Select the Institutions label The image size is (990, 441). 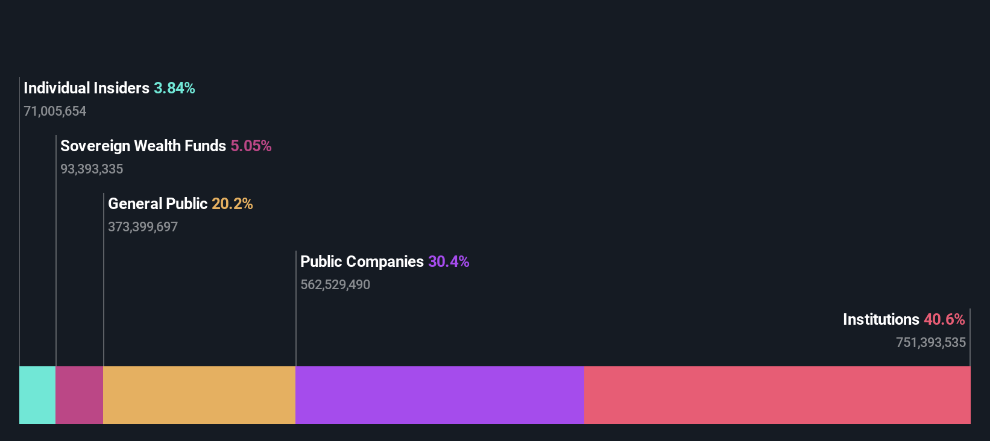tap(881, 319)
